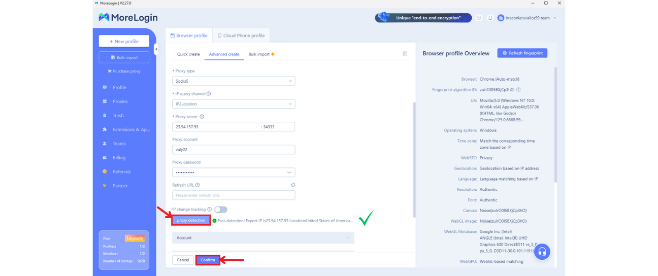This screenshot has height=276, width=658.
Task: Click the Pass detection result text
Action: pos(285,221)
